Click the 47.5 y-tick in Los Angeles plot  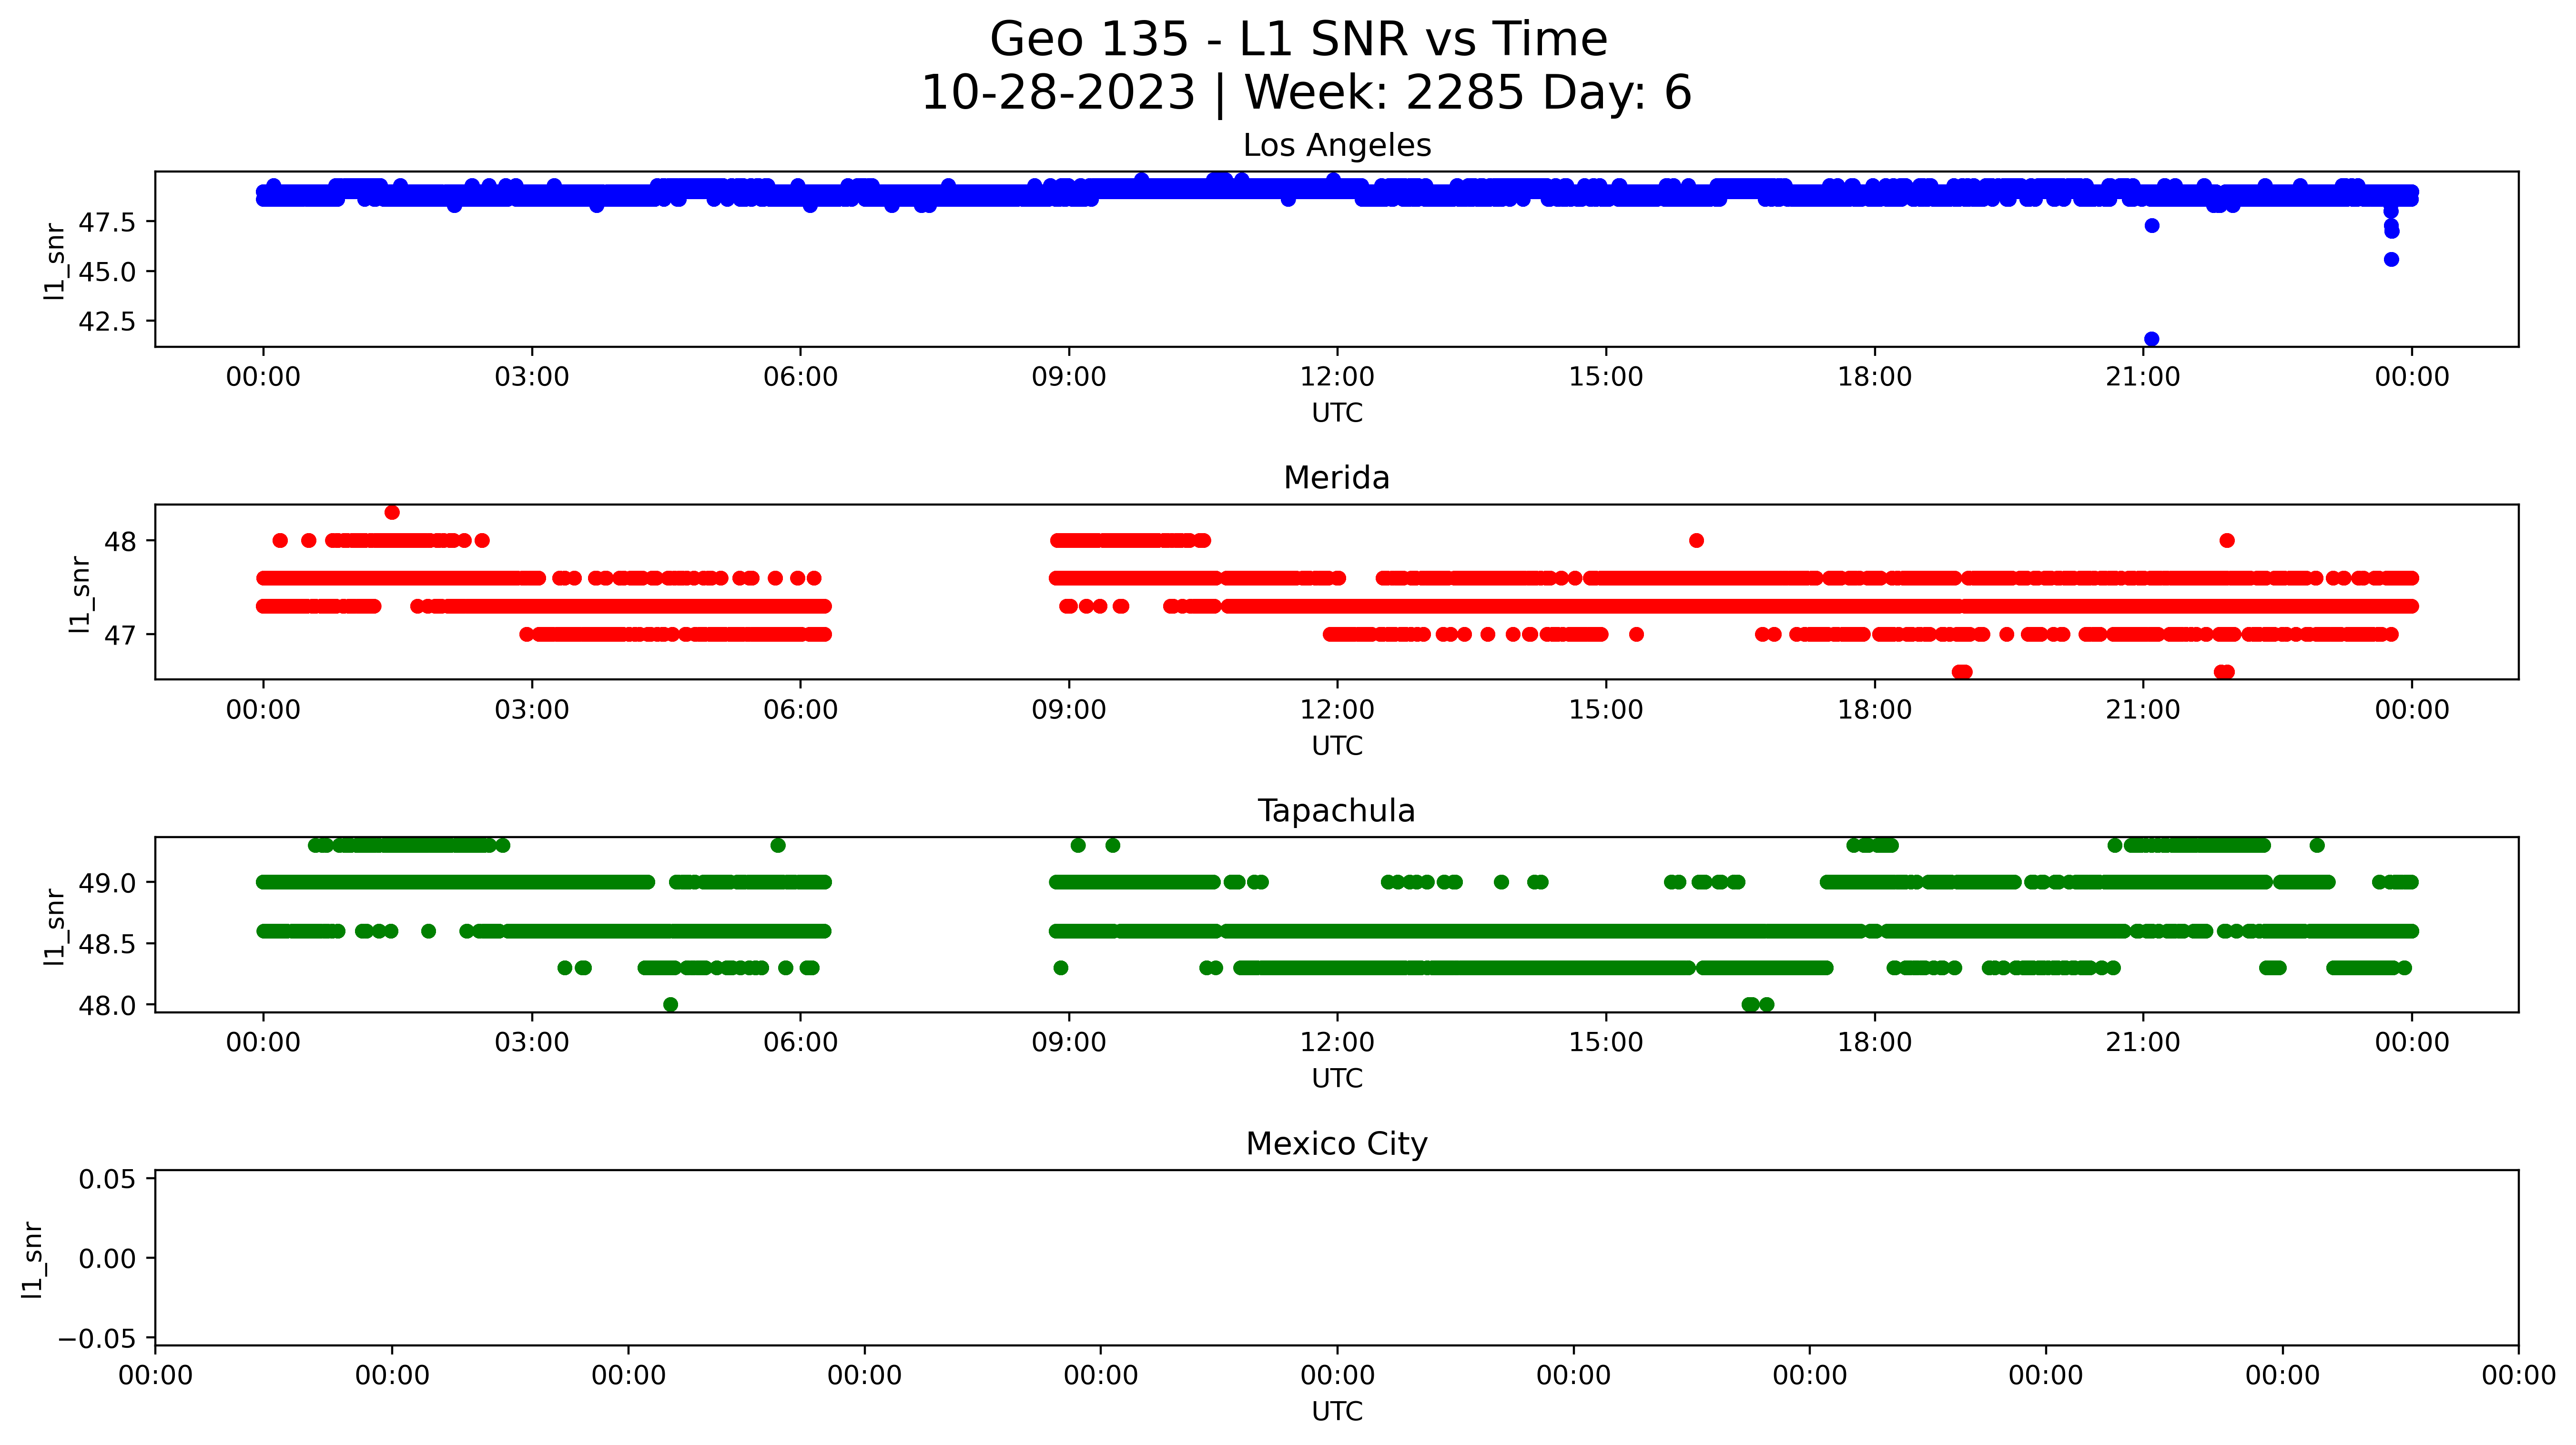[x=107, y=223]
